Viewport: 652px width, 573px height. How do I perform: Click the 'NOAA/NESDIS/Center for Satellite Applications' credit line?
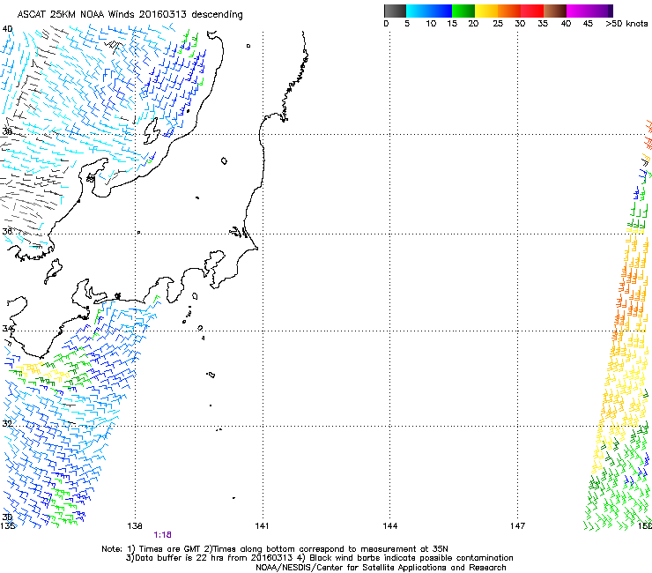point(381,568)
